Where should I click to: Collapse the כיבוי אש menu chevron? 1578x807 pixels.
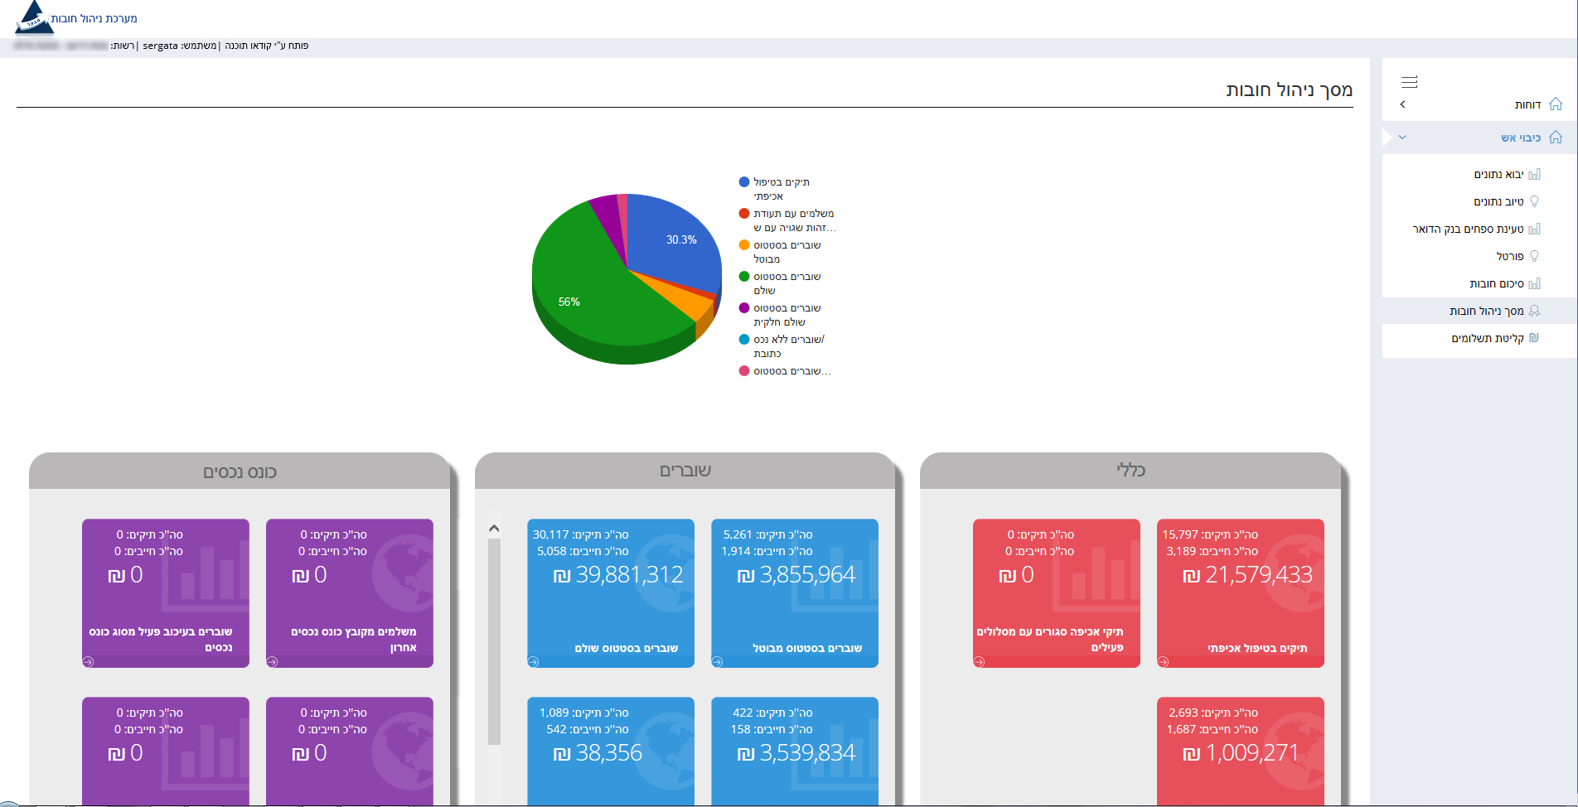[1402, 138]
